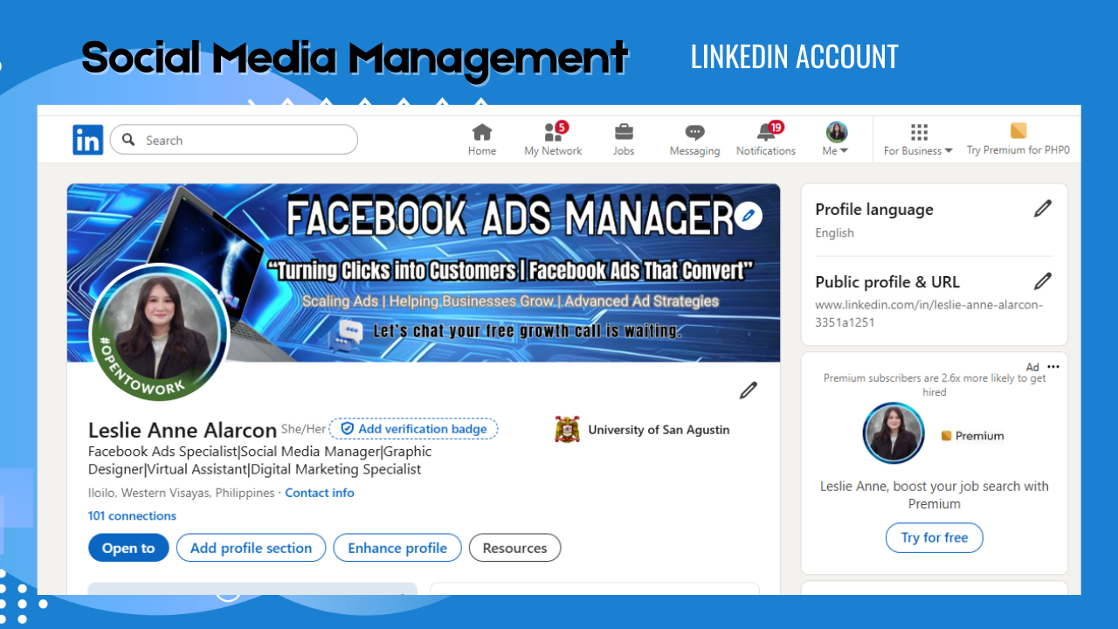Click the Facebook Ads Specialist headline text
The height and width of the screenshot is (629, 1118).
(x=260, y=460)
